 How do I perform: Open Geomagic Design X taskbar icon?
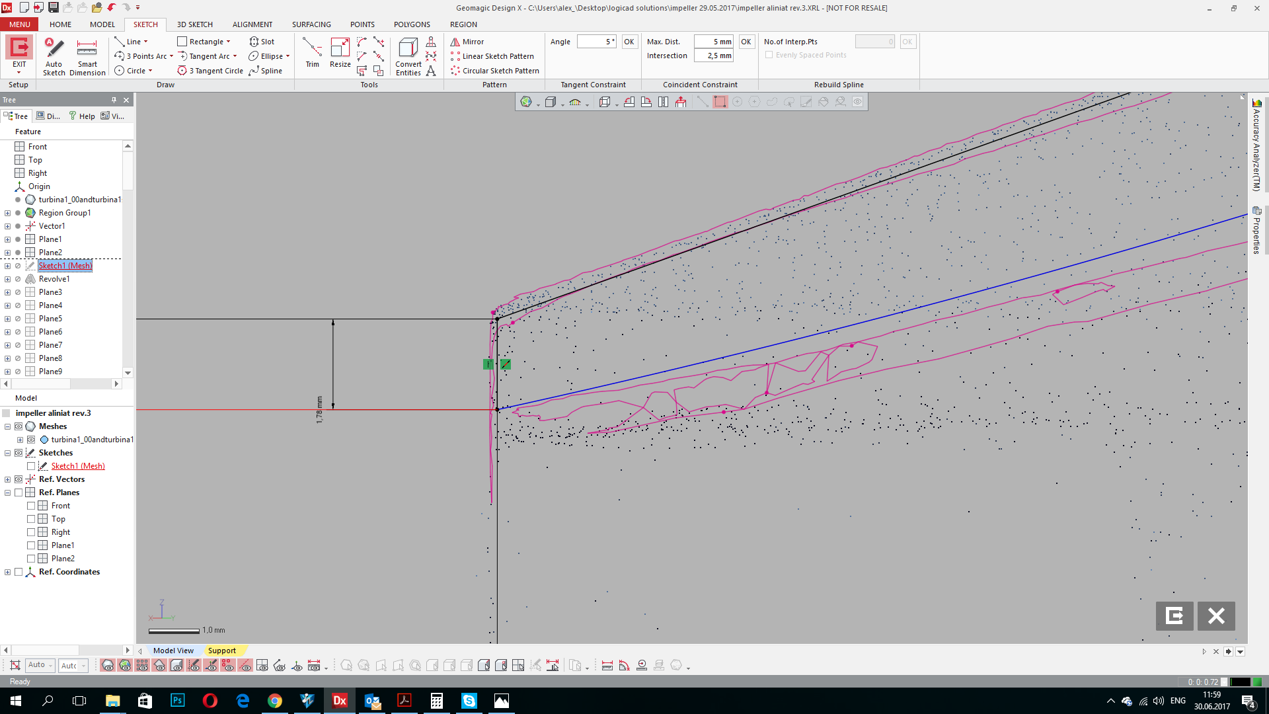[x=340, y=701]
